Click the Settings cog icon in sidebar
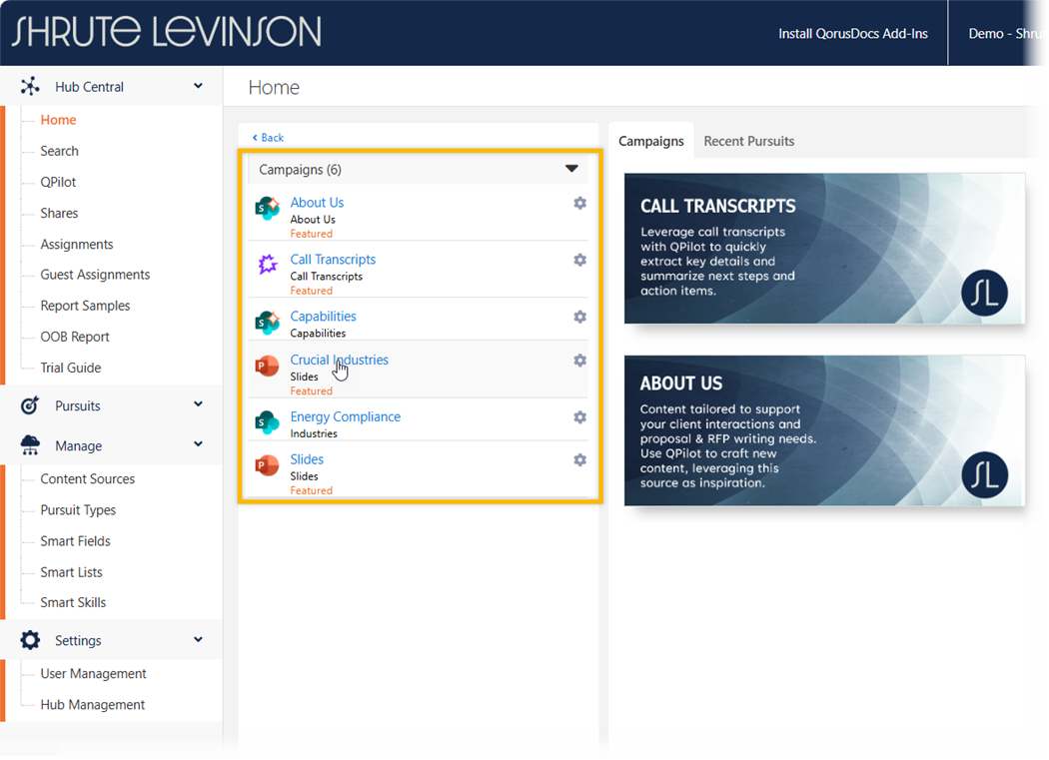 click(x=31, y=641)
